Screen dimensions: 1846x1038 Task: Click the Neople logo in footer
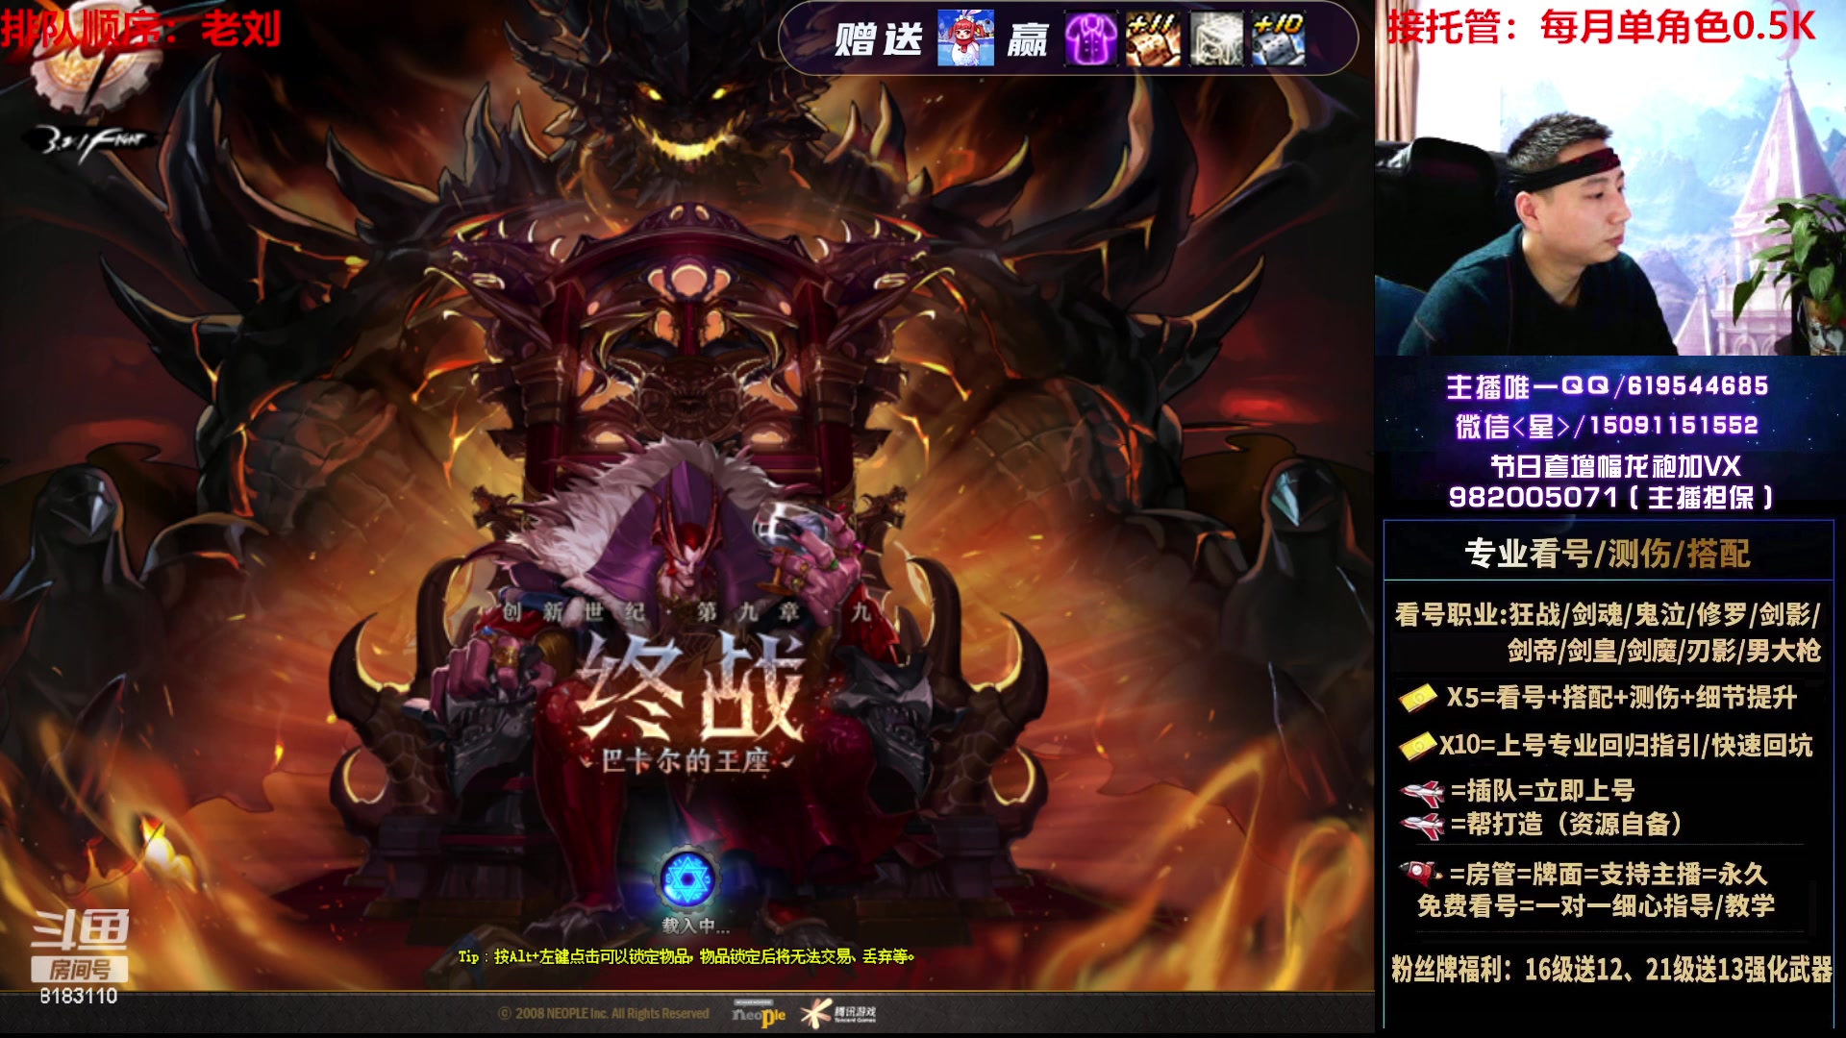pos(759,1013)
